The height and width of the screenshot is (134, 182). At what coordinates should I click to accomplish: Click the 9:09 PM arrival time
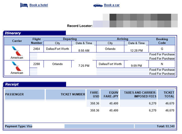pyautogui.click(x=136, y=66)
